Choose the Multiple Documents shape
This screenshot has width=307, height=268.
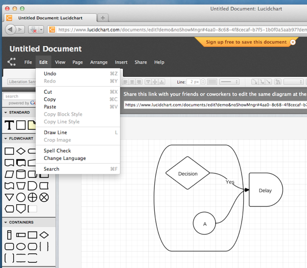point(21,163)
